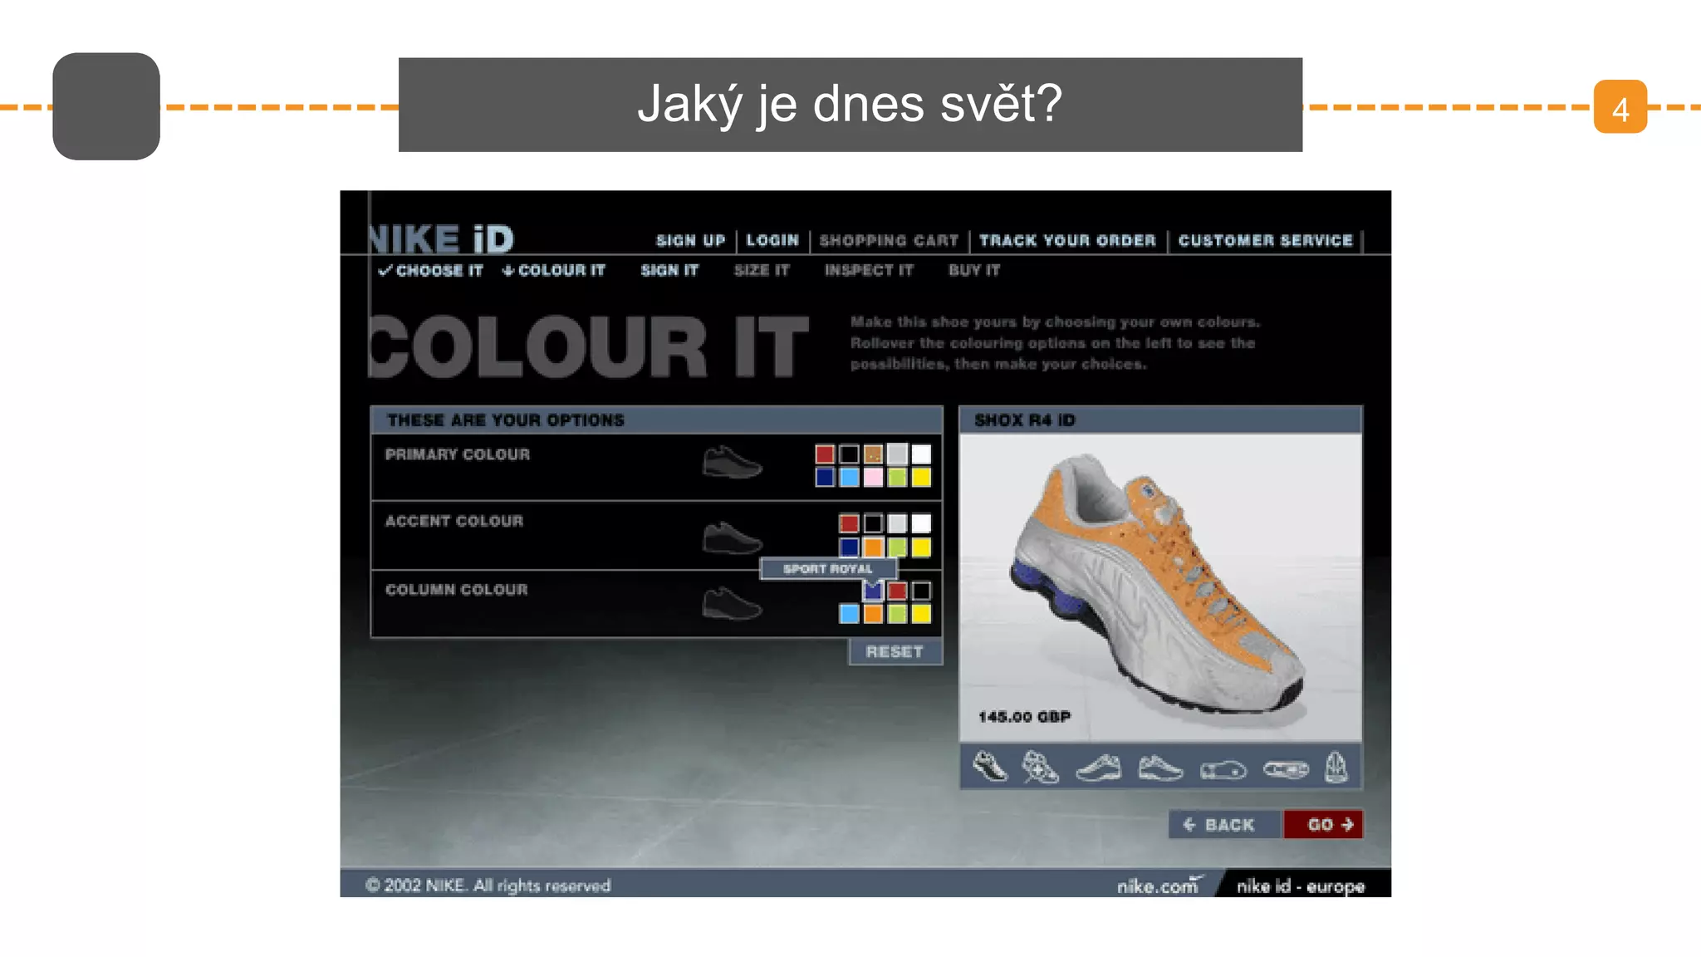Open the nike.com link
1701x957 pixels.
coord(1159,886)
